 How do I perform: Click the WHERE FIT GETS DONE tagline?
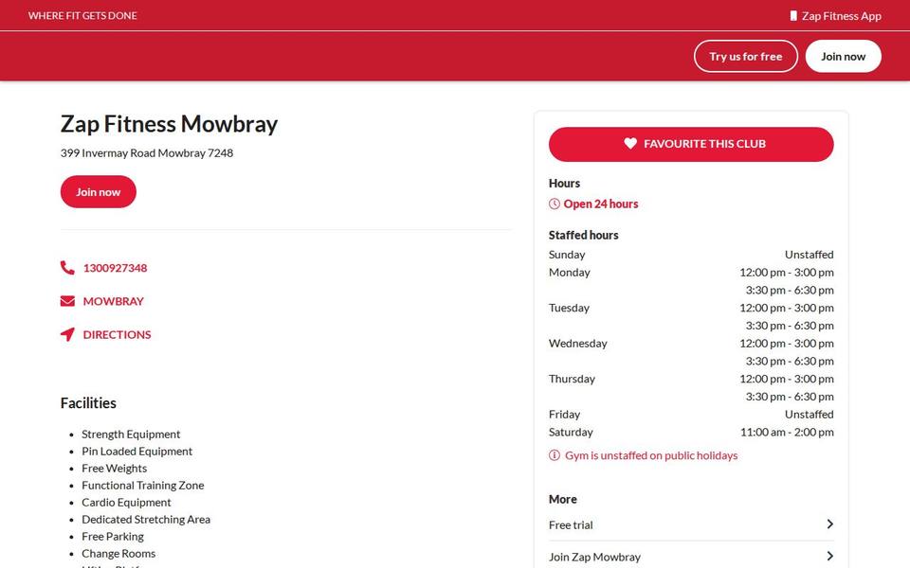(82, 16)
